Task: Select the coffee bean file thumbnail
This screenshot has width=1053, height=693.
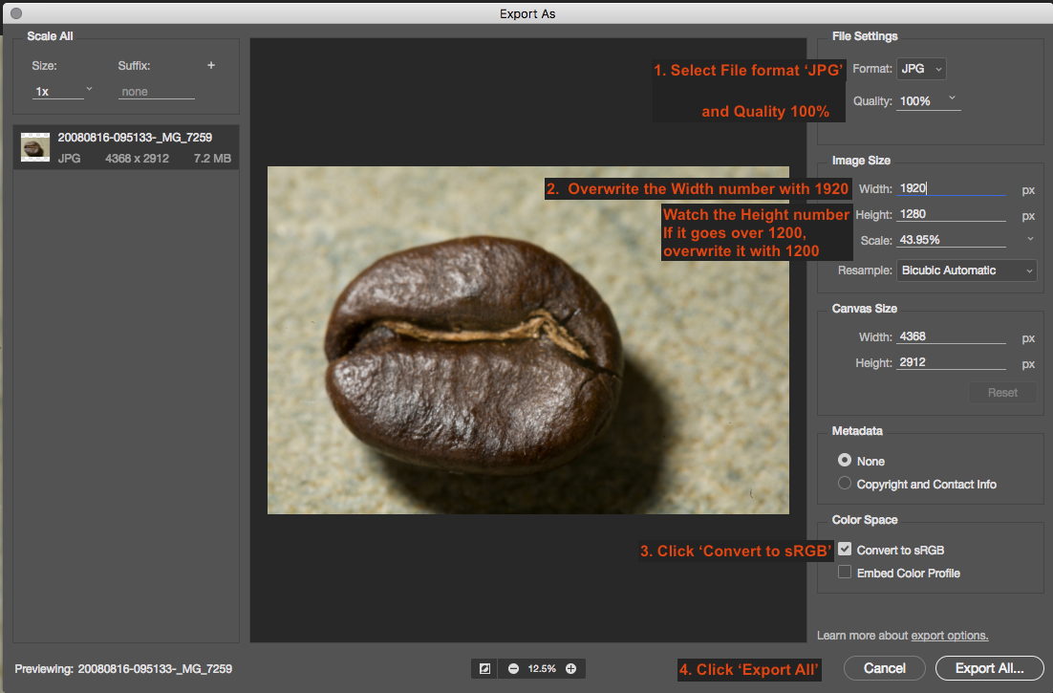Action: click(35, 147)
